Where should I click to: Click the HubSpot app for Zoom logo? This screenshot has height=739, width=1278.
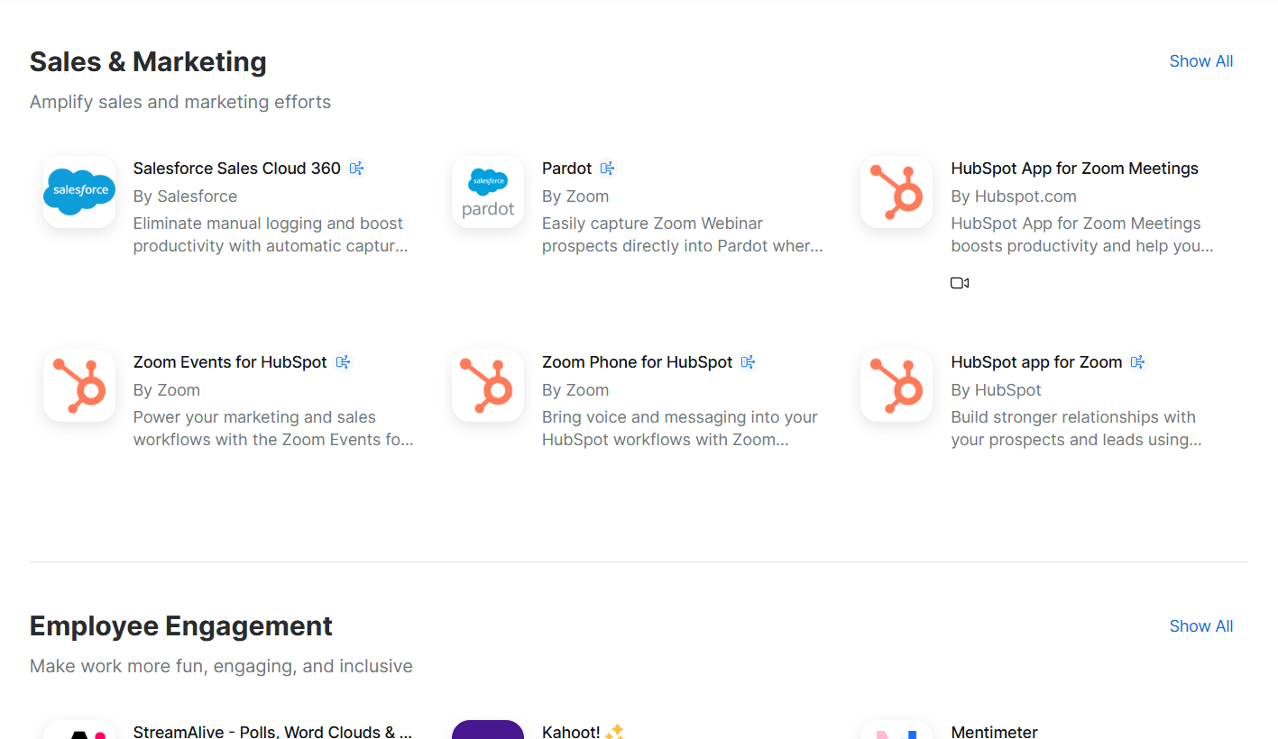click(x=896, y=385)
